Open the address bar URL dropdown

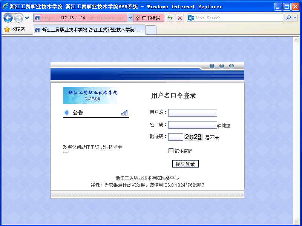point(130,18)
